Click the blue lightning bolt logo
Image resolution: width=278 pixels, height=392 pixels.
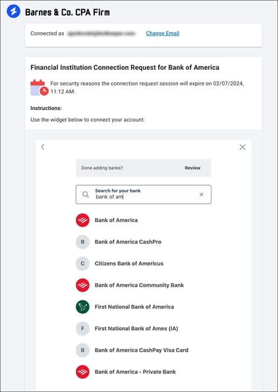pyautogui.click(x=13, y=12)
